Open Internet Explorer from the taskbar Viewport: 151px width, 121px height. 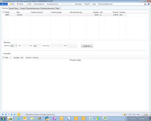tap(18, 118)
